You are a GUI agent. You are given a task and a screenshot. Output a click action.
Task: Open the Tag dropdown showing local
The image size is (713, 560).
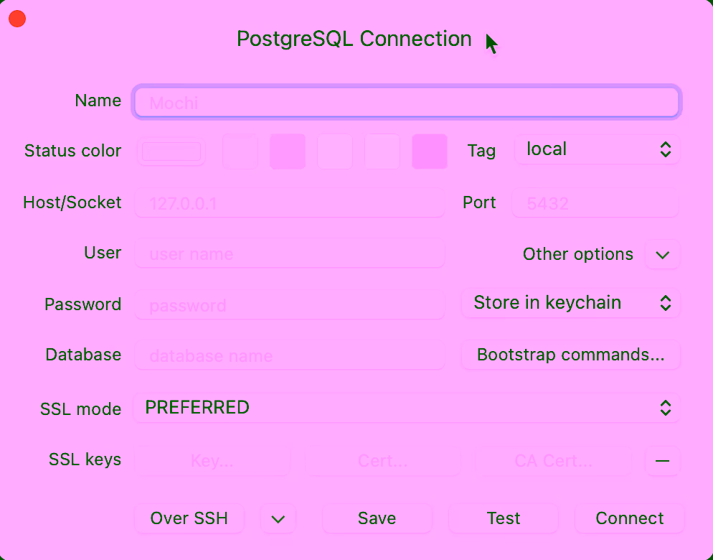tap(597, 150)
